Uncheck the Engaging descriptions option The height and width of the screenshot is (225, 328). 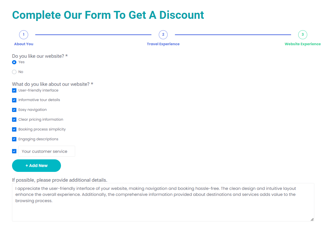(14, 139)
